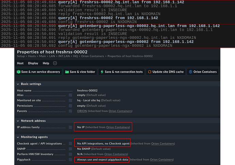Image resolution: width=235 pixels, height=165 pixels.
Task: Go to Setup in breadcrumb
Action: [x=21, y=56]
